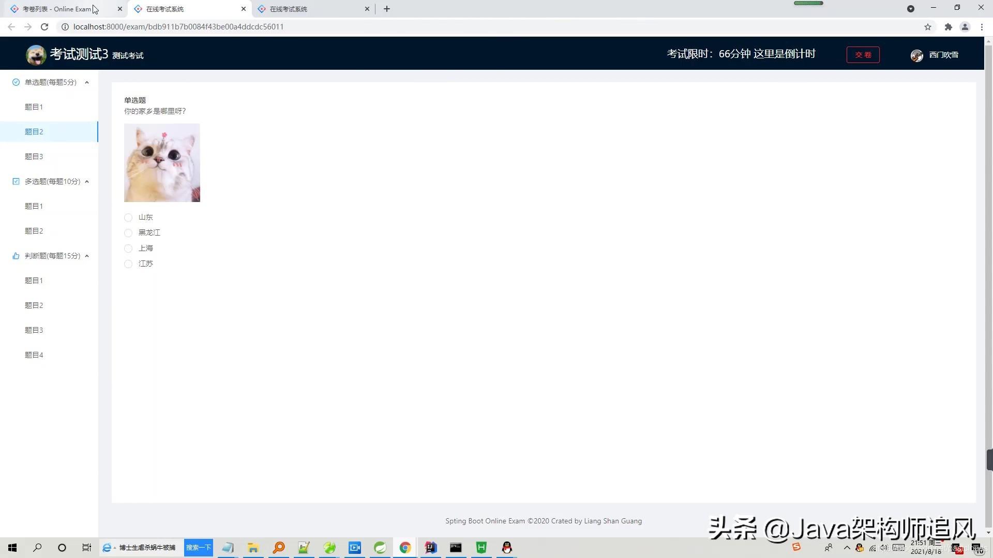Click the dog avatar logo in header

click(36, 55)
